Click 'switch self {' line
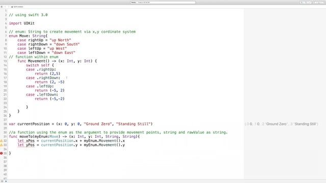Viewport: 326px width, 183px height. click(40, 65)
